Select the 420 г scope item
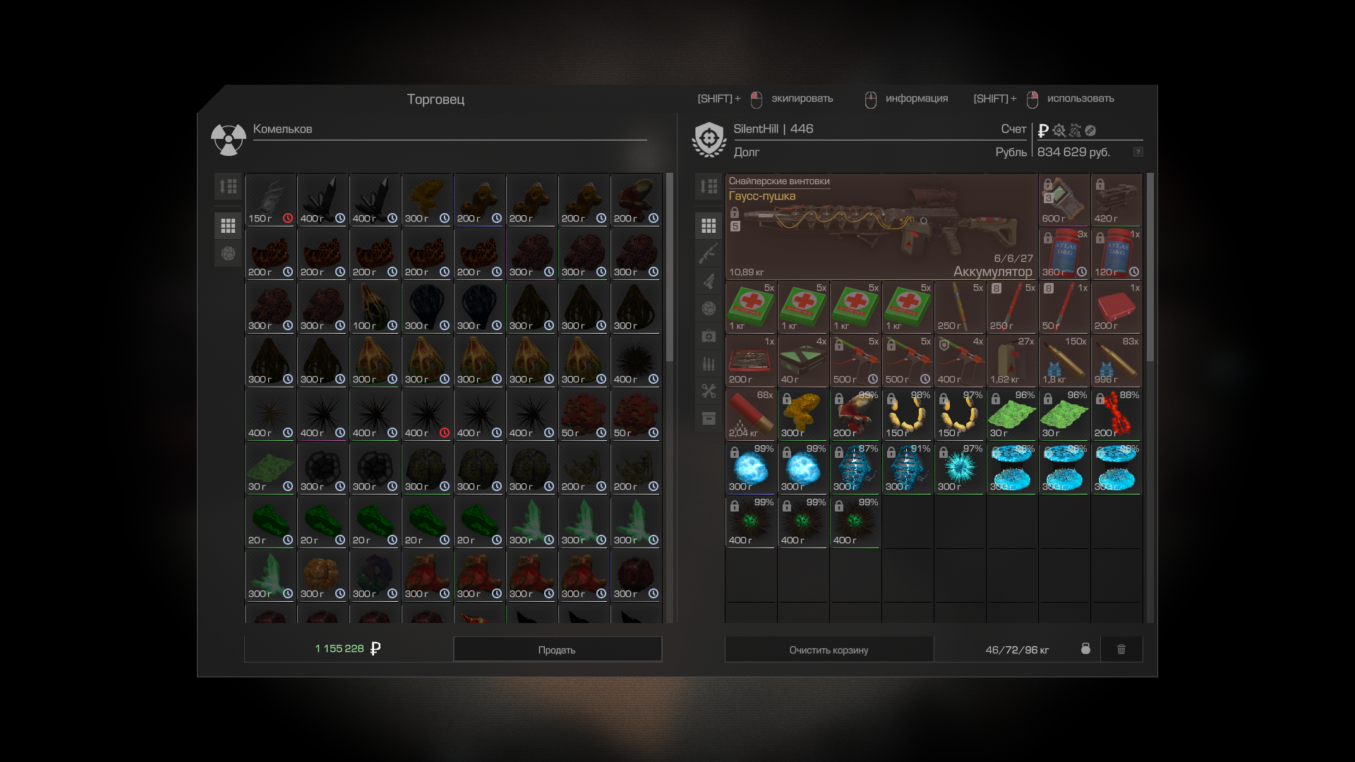The height and width of the screenshot is (762, 1355). [x=1116, y=200]
